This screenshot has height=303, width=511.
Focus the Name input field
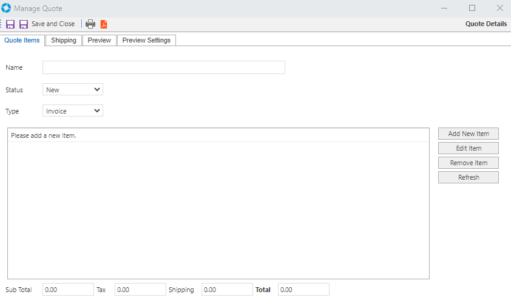[163, 67]
